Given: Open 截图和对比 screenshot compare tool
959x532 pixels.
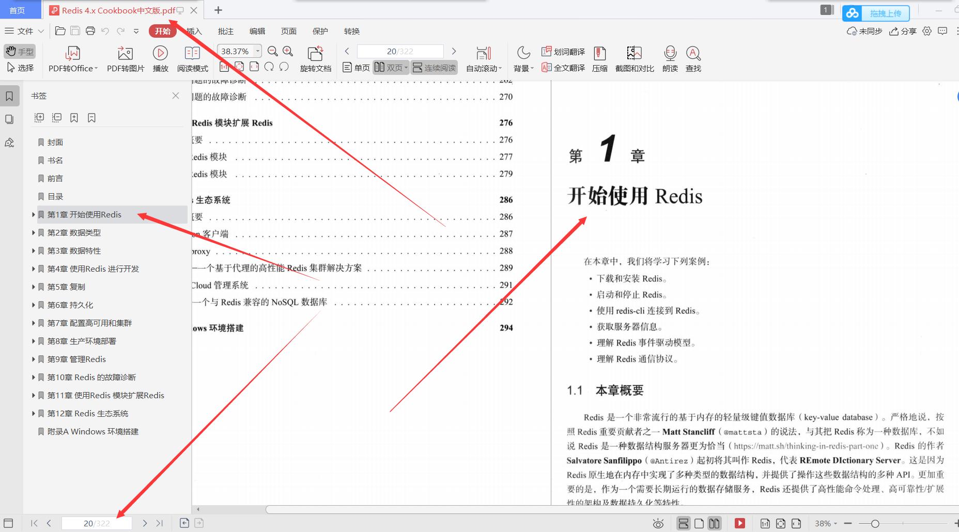Looking at the screenshot, I should click(635, 59).
